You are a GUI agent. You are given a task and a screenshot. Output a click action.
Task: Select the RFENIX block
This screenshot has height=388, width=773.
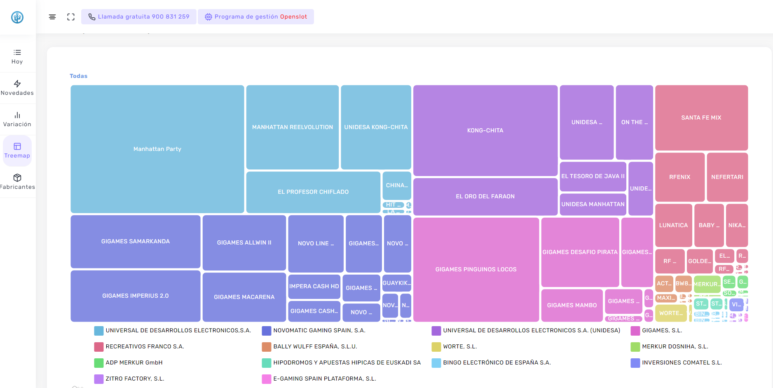(x=680, y=177)
